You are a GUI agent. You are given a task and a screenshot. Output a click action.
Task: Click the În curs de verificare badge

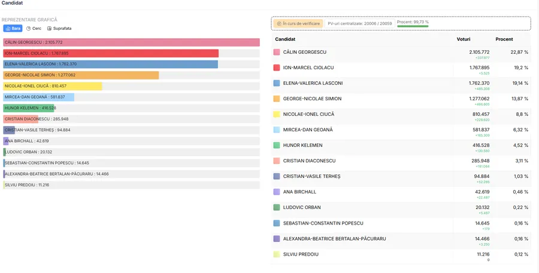(298, 23)
